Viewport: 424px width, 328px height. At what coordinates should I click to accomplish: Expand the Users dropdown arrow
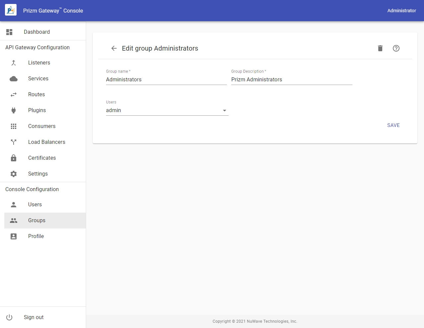[225, 110]
